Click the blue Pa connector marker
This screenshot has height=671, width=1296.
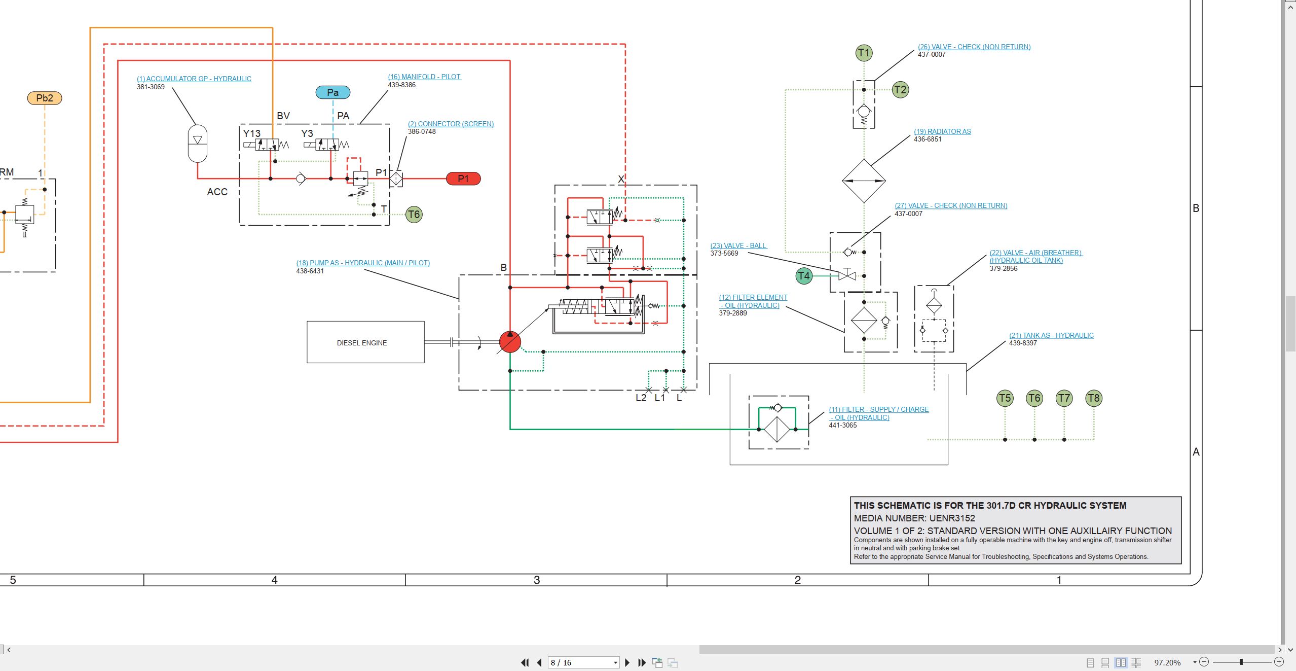click(333, 92)
